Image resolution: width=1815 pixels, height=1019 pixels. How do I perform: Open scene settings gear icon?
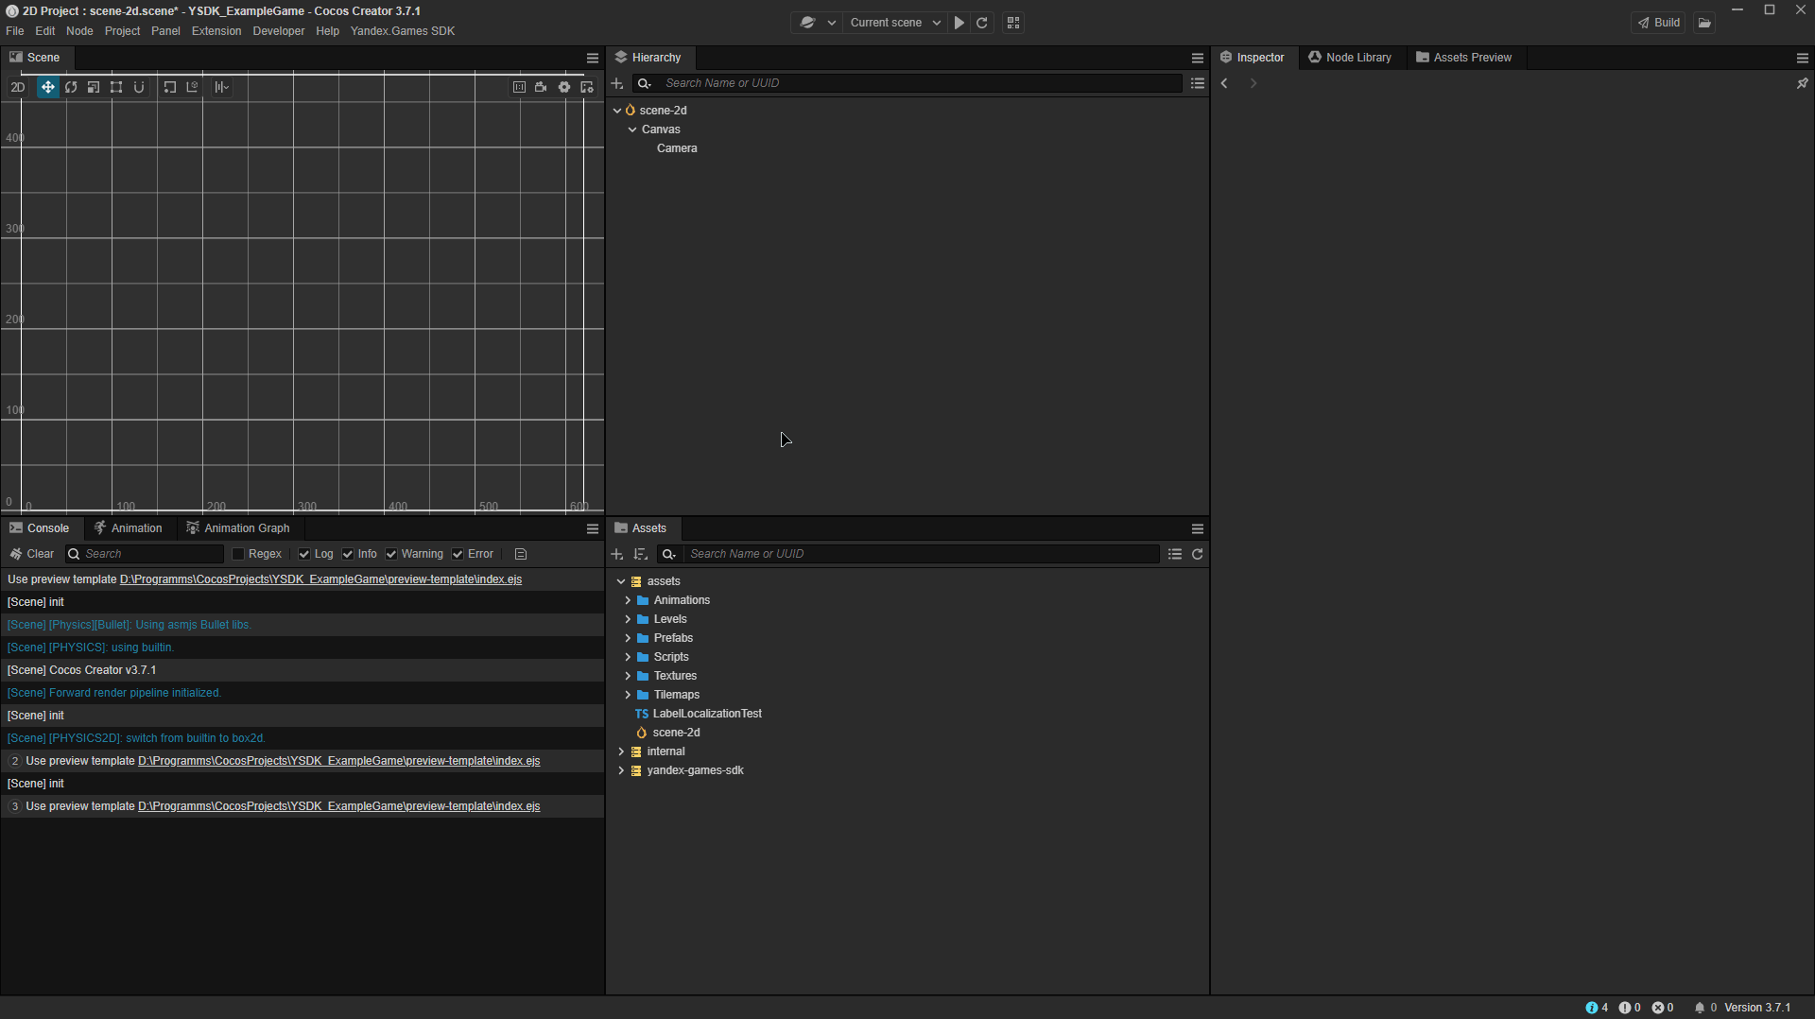click(x=564, y=87)
